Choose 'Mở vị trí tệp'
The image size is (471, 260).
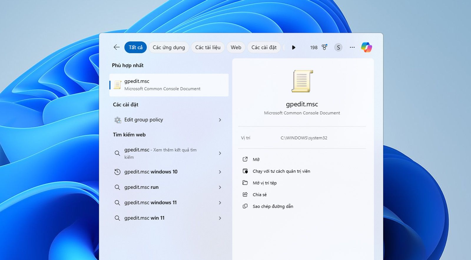point(265,183)
